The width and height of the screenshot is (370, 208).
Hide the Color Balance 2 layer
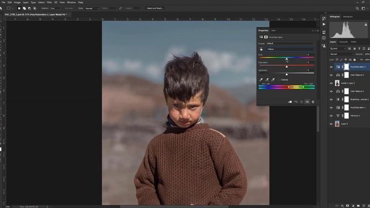[331, 75]
